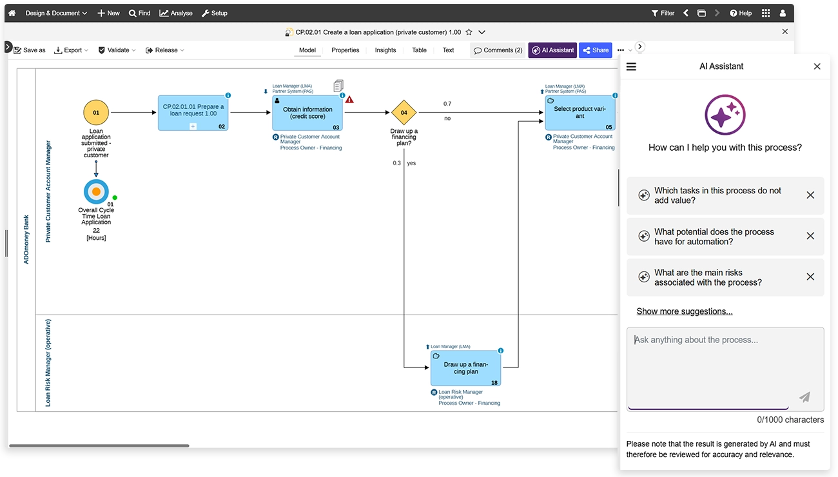This screenshot has width=838, height=477.
Task: Click the send message arrow icon
Action: [x=804, y=397]
